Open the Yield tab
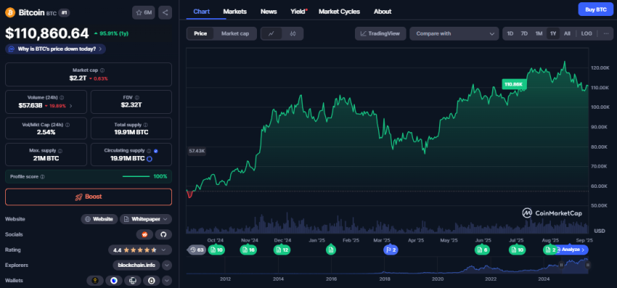The height and width of the screenshot is (288, 617). (x=298, y=12)
